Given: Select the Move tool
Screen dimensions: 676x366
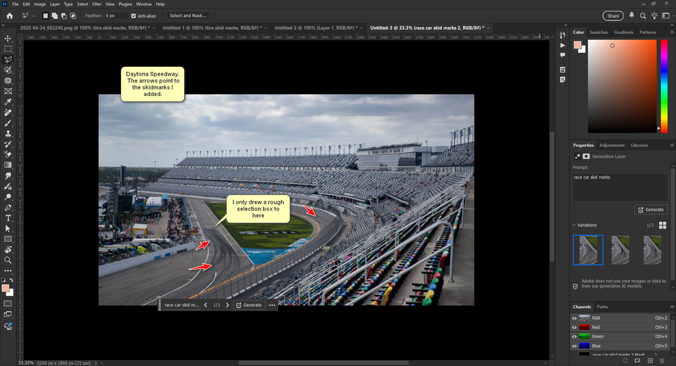Looking at the screenshot, I should pos(7,39).
